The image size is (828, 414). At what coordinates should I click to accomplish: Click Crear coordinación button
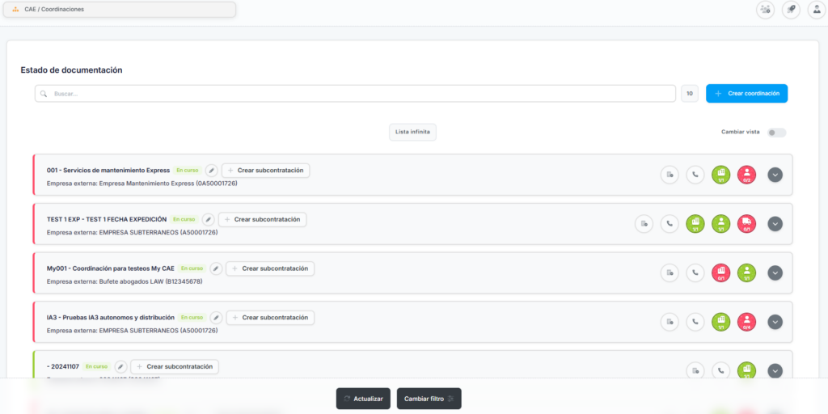[x=746, y=94]
